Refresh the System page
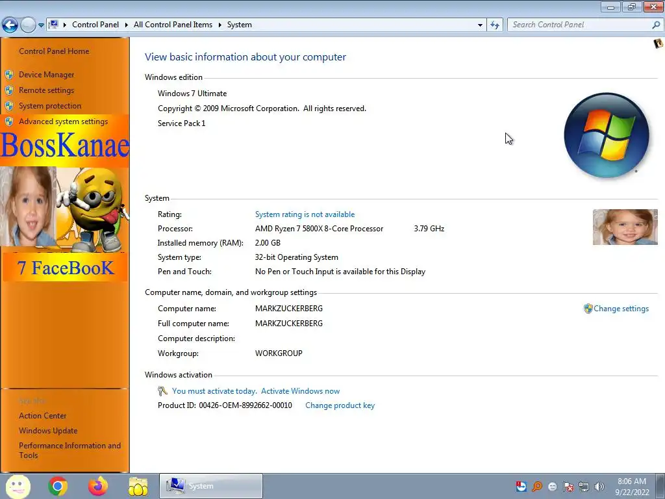The width and height of the screenshot is (665, 499). 494,25
